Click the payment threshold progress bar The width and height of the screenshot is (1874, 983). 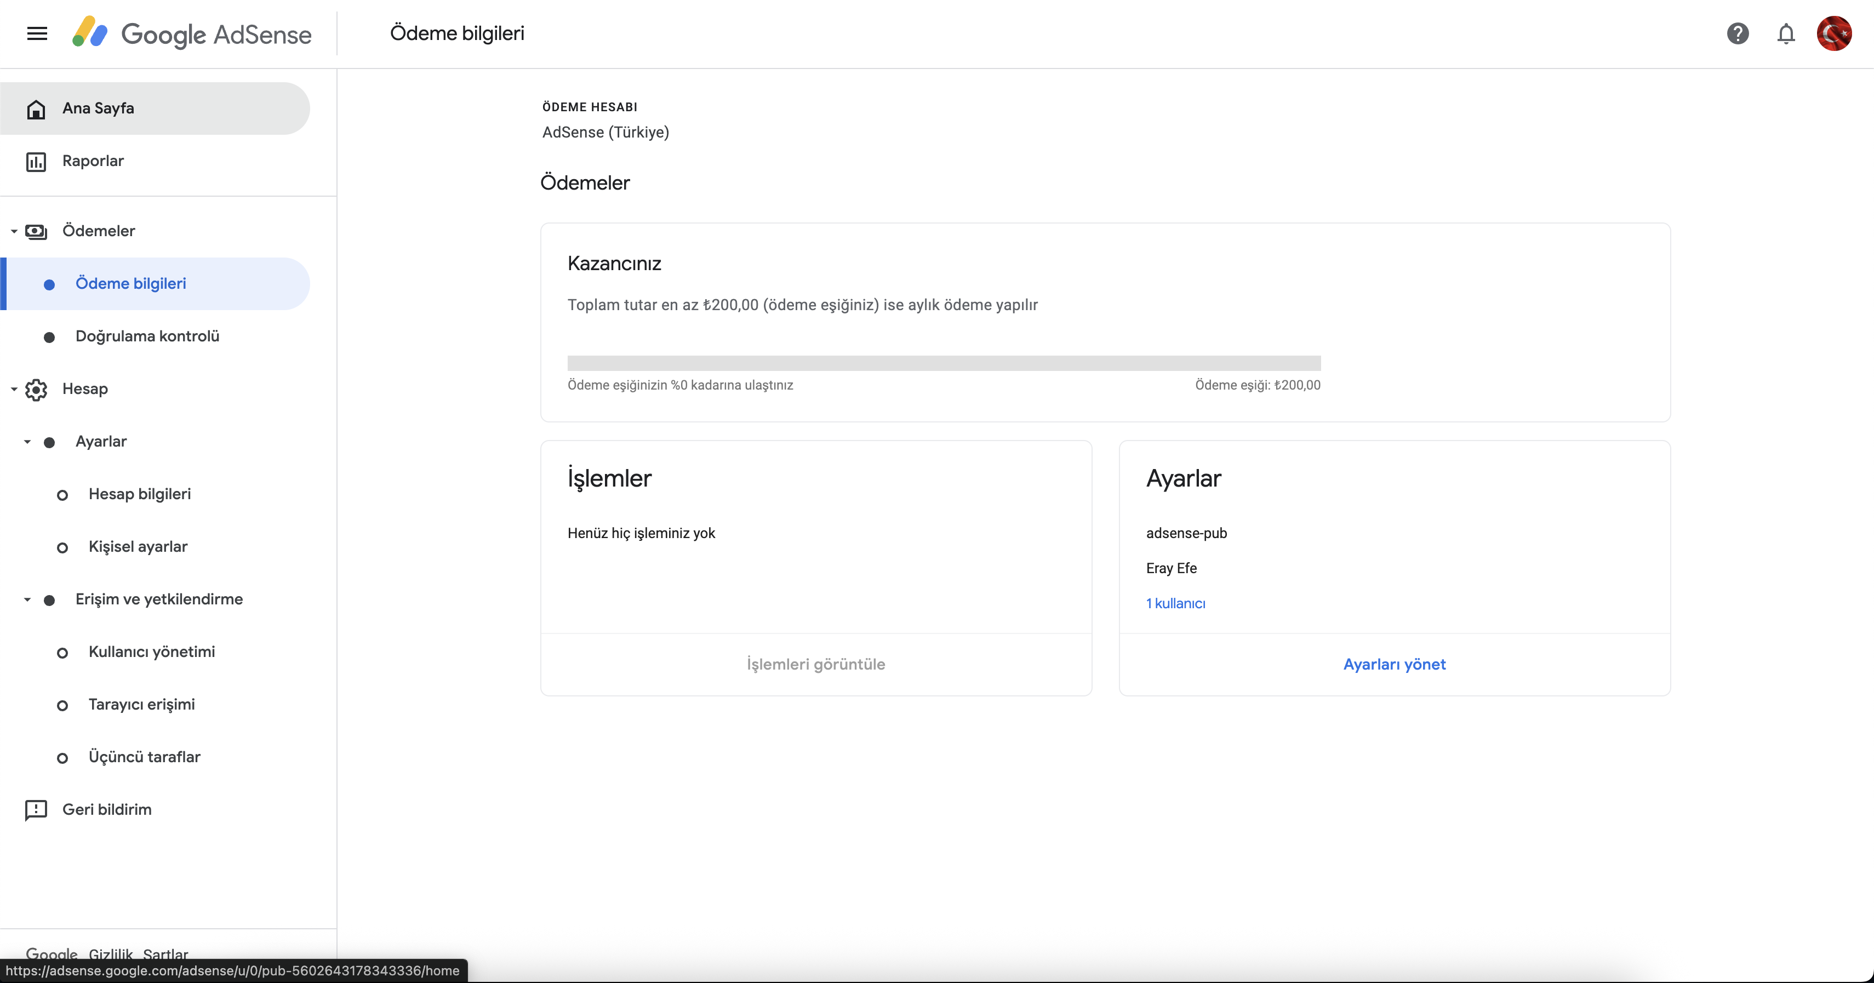point(944,363)
